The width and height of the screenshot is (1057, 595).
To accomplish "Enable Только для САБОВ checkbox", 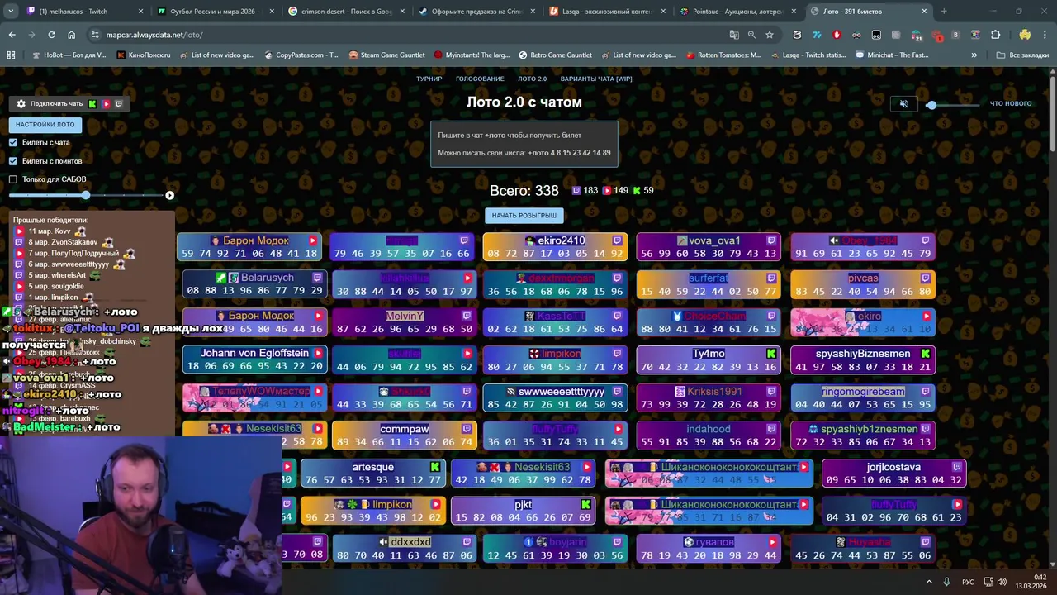I will pyautogui.click(x=12, y=179).
